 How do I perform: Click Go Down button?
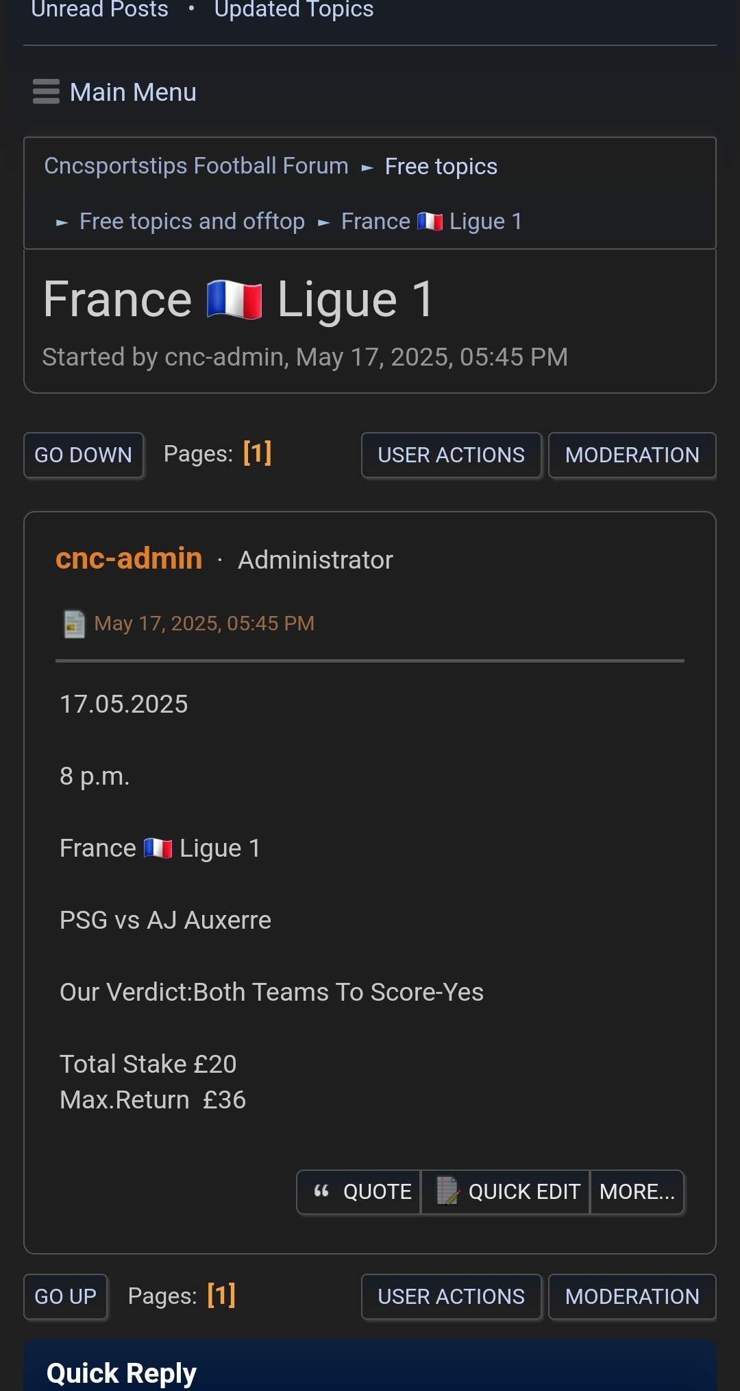pos(84,455)
